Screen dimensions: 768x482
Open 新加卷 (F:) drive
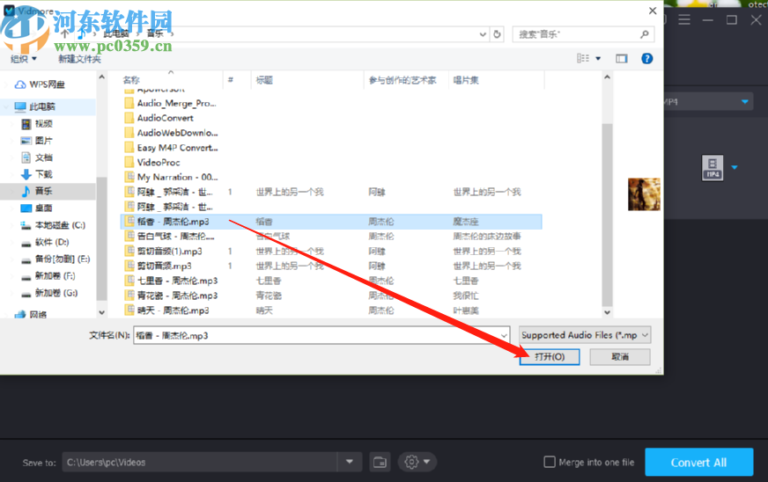point(55,276)
